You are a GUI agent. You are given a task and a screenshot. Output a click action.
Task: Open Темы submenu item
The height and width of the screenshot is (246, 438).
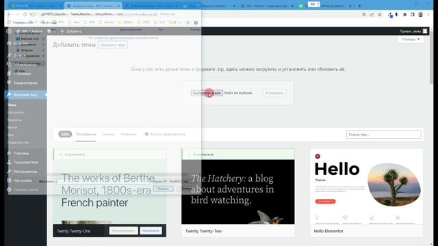point(12,105)
